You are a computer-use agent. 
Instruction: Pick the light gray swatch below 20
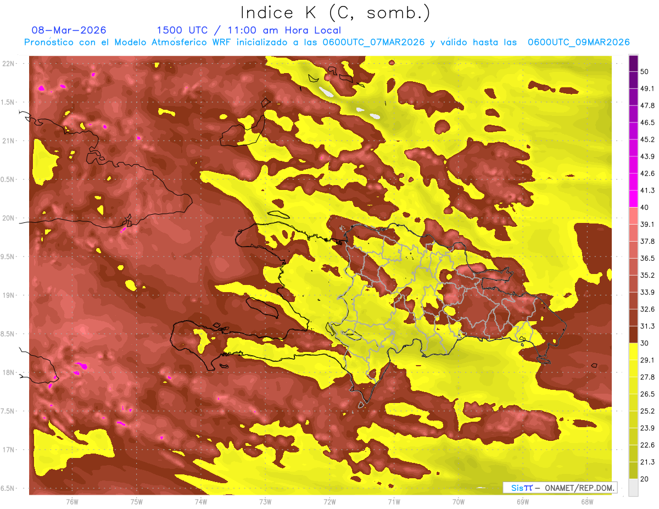click(x=633, y=487)
